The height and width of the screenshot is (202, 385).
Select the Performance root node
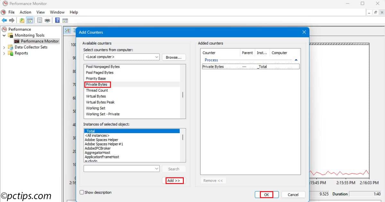[20, 29]
